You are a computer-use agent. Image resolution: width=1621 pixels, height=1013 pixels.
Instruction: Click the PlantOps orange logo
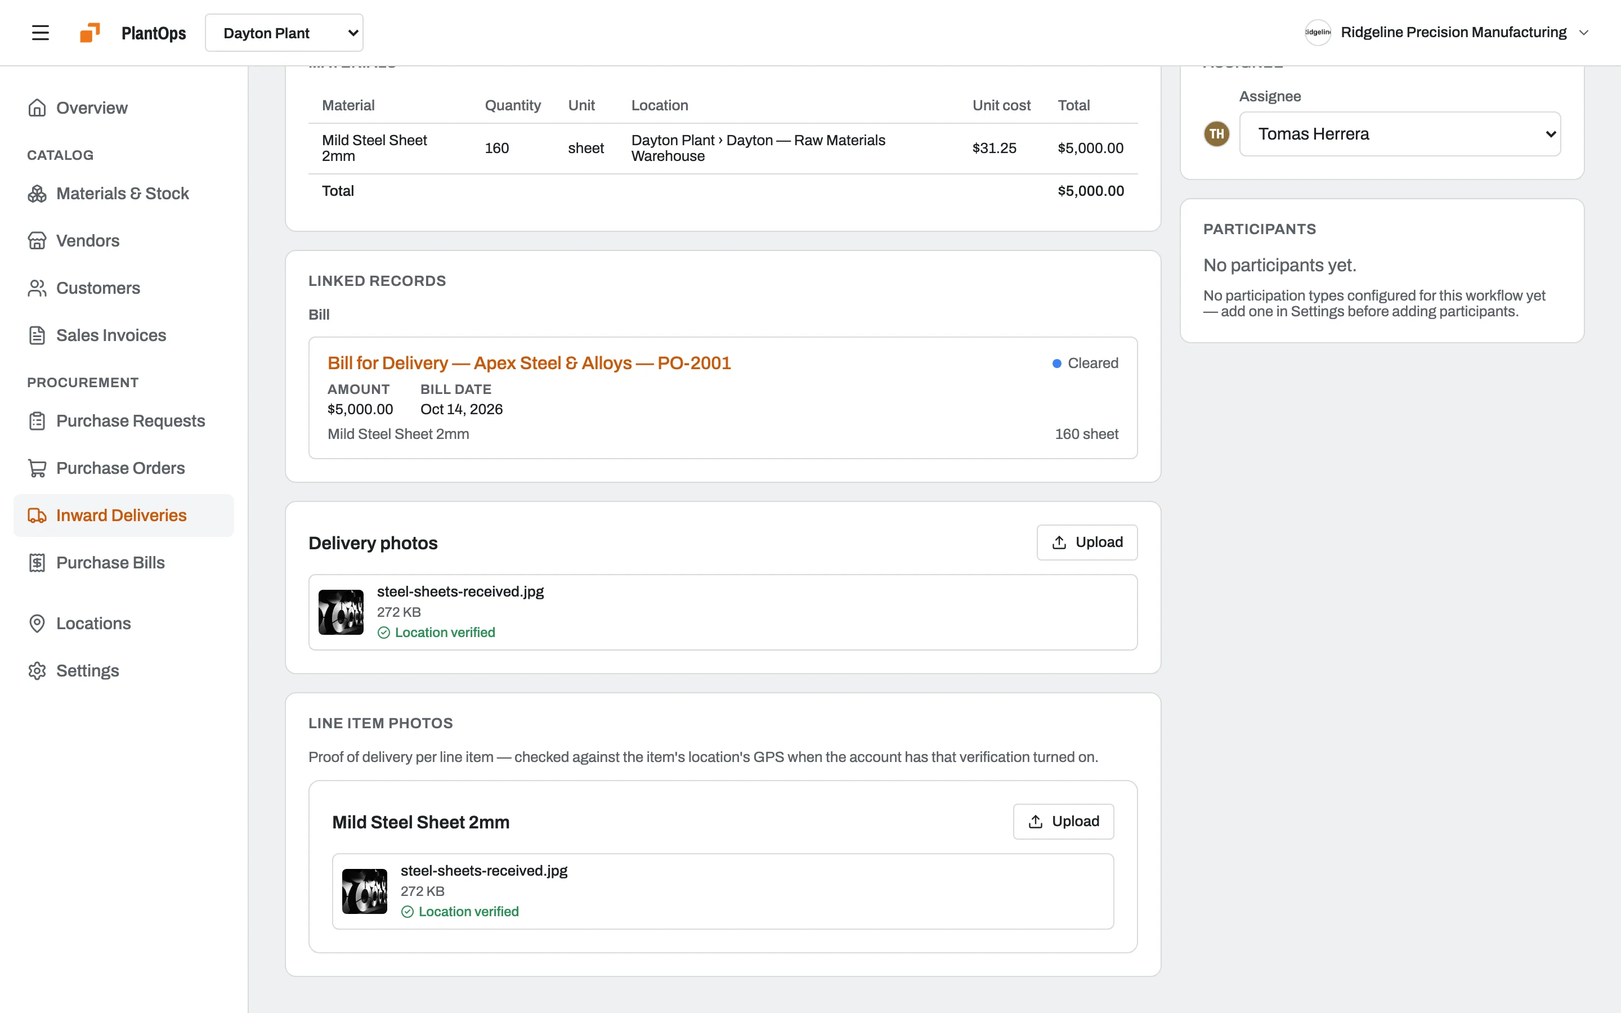pos(89,33)
